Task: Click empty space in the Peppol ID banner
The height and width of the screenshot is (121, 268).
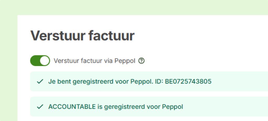Action: pos(239,81)
